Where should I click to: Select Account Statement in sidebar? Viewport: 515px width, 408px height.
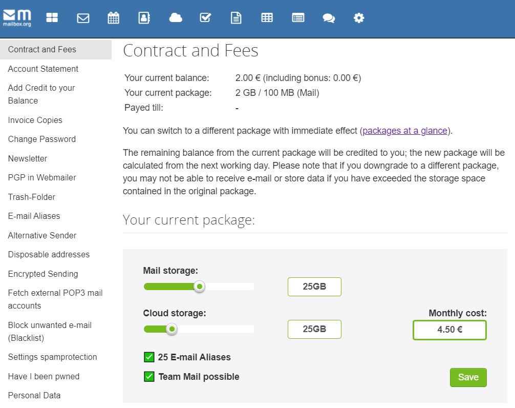pyautogui.click(x=43, y=69)
